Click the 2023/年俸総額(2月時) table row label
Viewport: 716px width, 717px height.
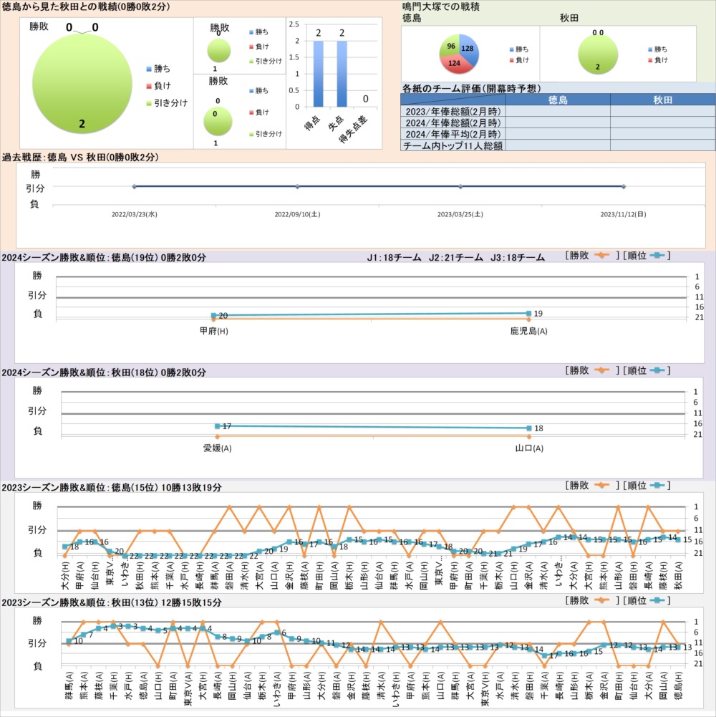(453, 112)
